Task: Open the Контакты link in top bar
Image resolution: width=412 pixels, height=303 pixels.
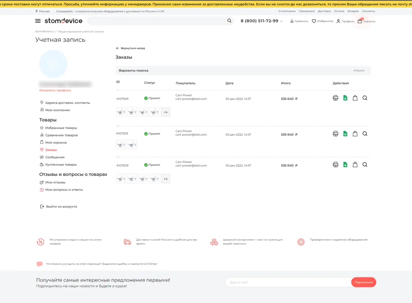Action: click(369, 11)
